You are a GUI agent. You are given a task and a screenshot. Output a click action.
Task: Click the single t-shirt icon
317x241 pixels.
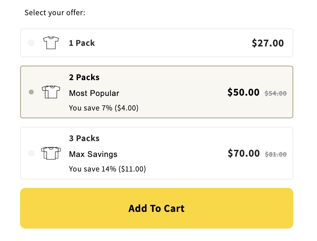pyautogui.click(x=50, y=43)
